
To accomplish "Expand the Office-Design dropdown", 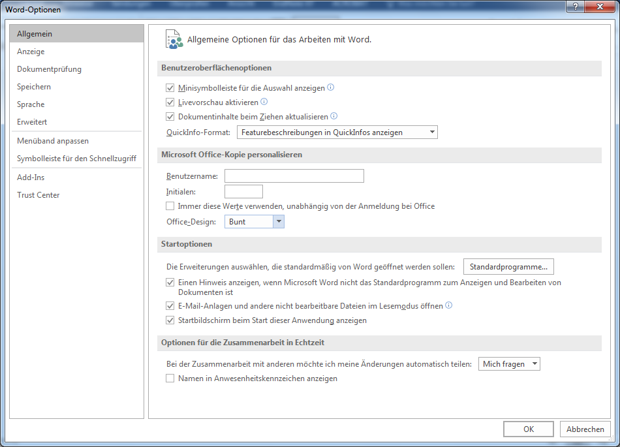I will 279,222.
